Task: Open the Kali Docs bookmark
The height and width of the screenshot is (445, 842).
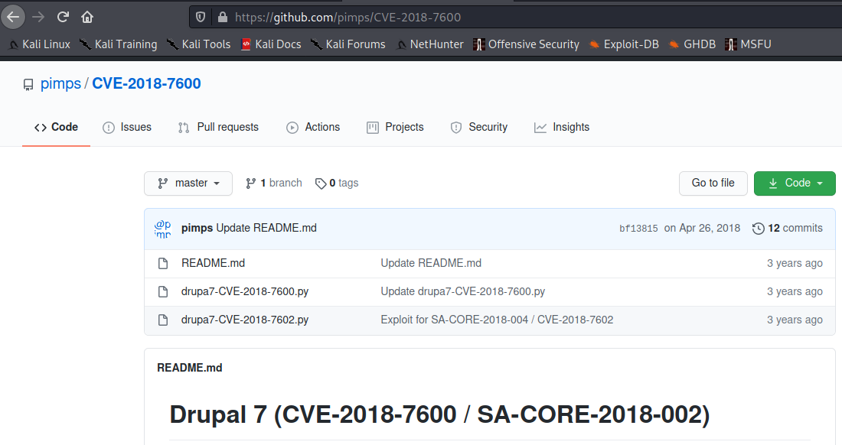Action: pyautogui.click(x=271, y=44)
